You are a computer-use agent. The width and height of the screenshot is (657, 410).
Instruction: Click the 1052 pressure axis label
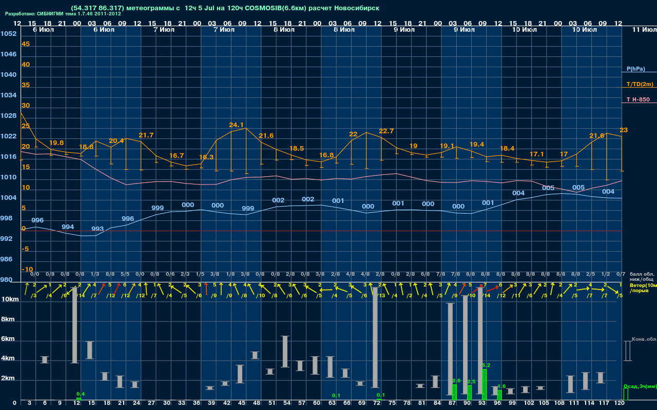click(8, 34)
